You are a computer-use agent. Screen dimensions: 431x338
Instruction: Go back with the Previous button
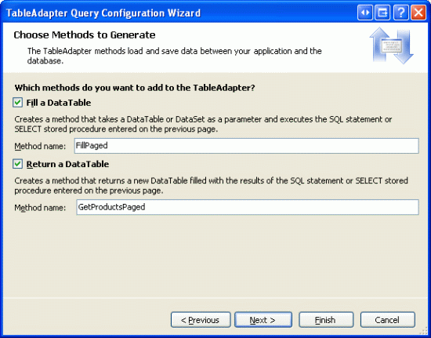click(201, 320)
